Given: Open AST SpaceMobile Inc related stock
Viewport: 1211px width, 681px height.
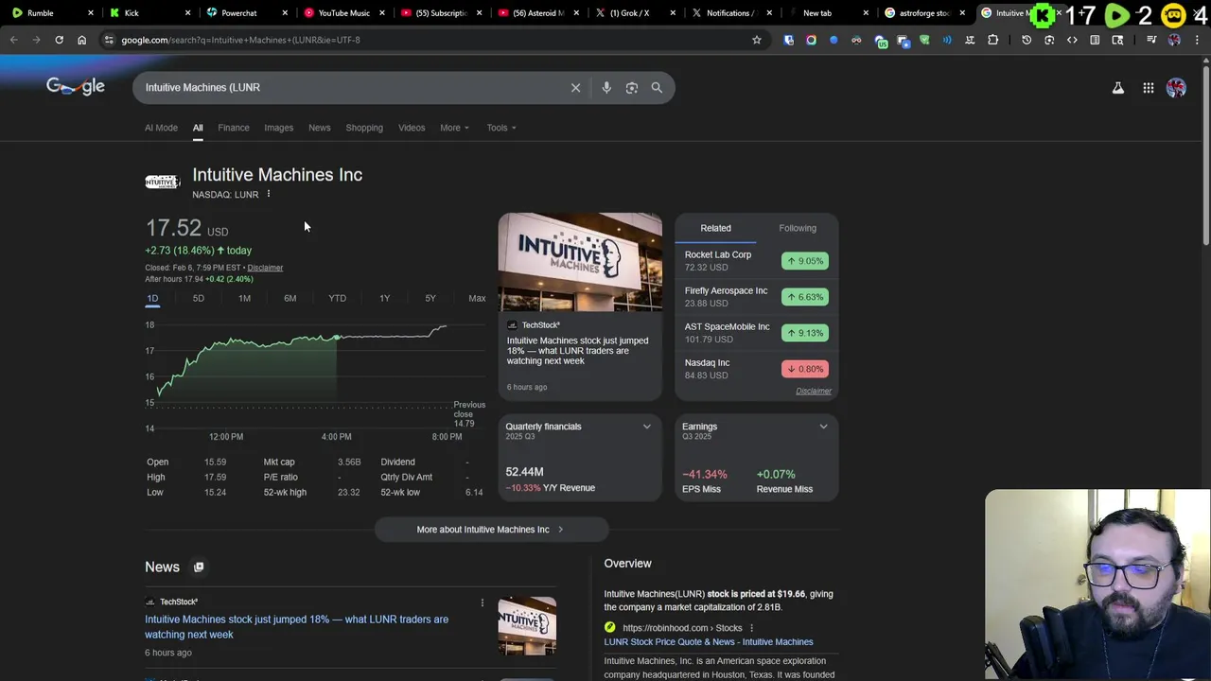Looking at the screenshot, I should tap(756, 333).
